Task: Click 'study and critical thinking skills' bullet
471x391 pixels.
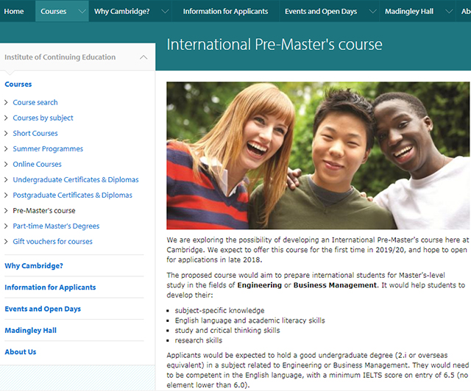Action: point(227,331)
